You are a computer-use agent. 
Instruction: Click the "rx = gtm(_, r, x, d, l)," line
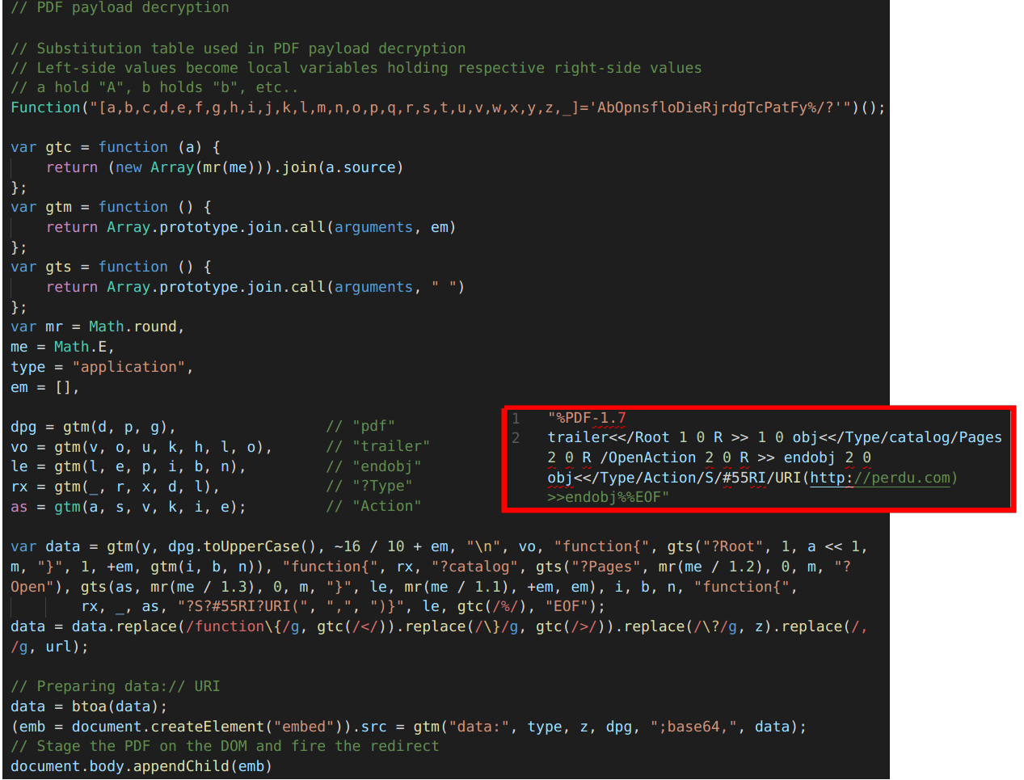click(115, 487)
